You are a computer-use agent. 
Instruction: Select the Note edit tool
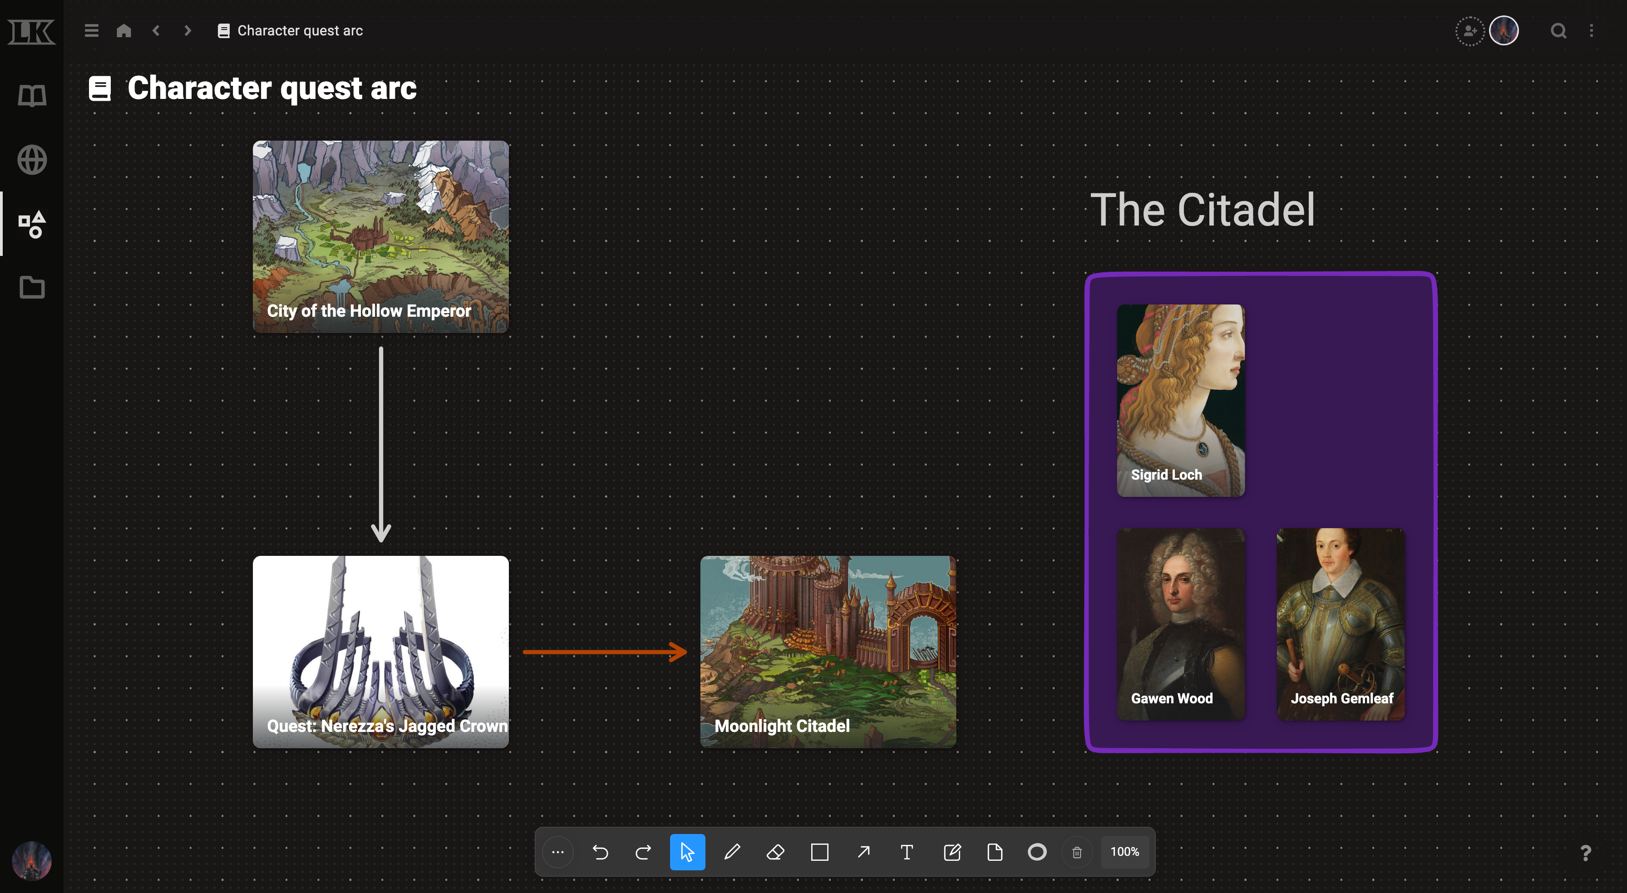point(952,852)
